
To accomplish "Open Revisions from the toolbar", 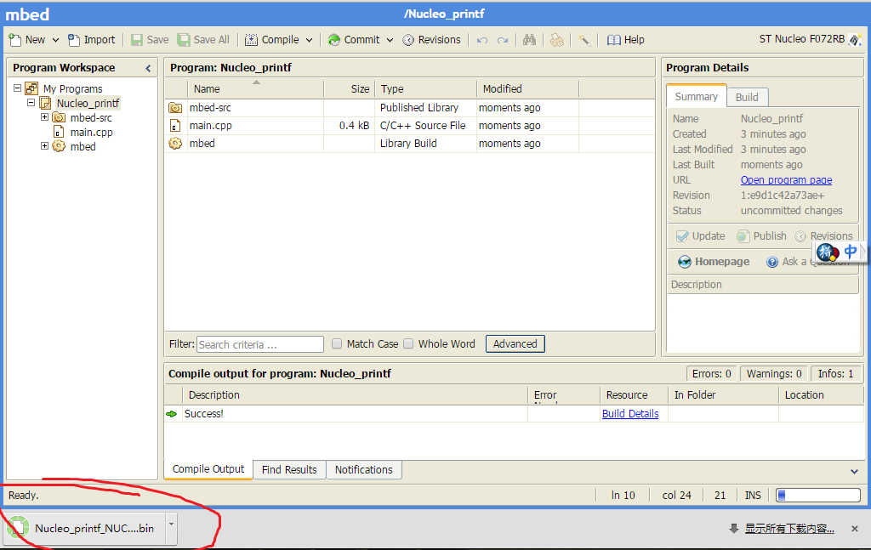I will pos(431,40).
